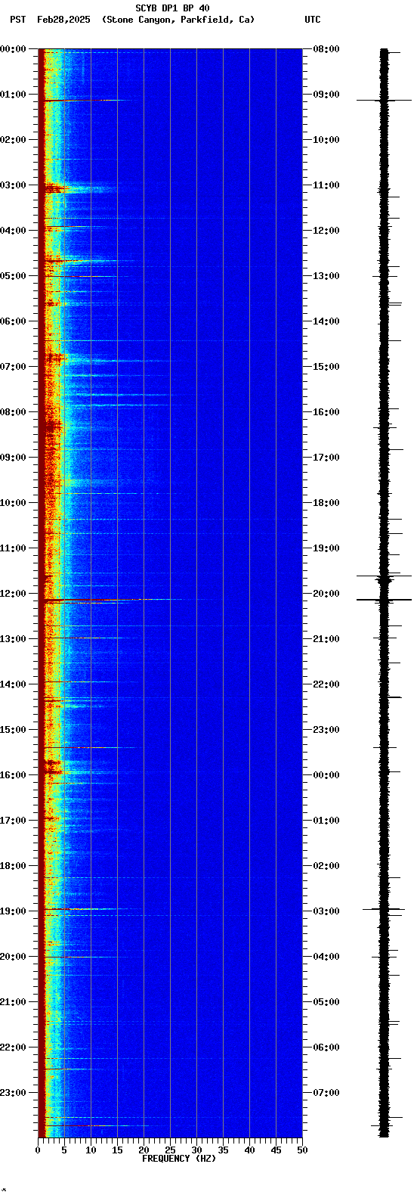Image resolution: width=417 pixels, height=1198 pixels.
Task: Click the UTC time label '08:00'
Action: click(326, 49)
